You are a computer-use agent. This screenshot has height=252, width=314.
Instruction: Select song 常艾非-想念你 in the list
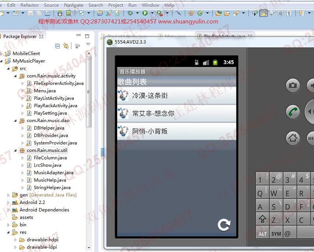pyautogui.click(x=177, y=113)
